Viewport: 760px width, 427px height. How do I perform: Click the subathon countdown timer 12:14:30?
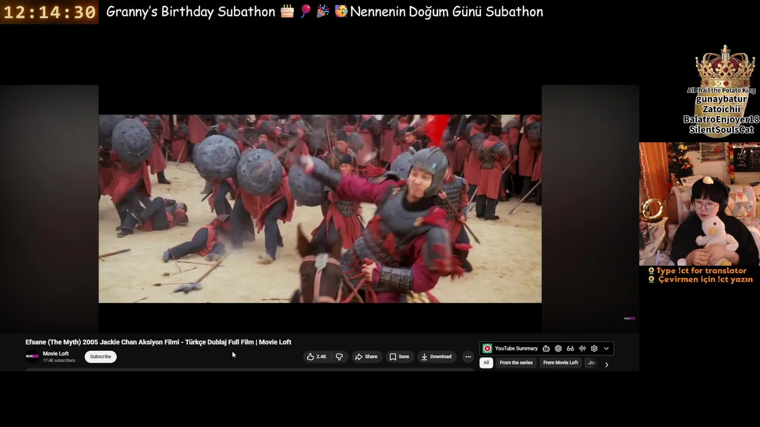pos(50,12)
